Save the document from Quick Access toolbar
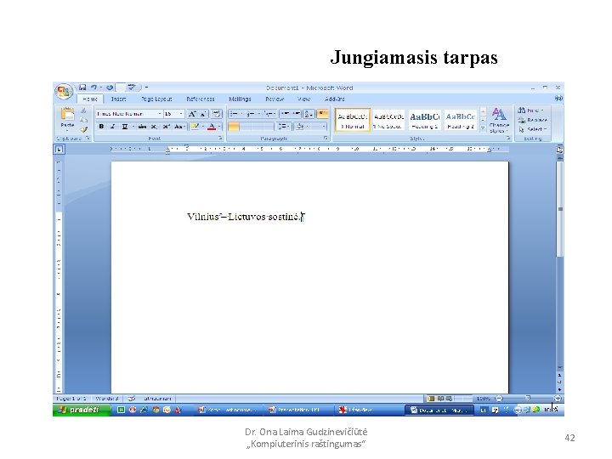 click(82, 88)
